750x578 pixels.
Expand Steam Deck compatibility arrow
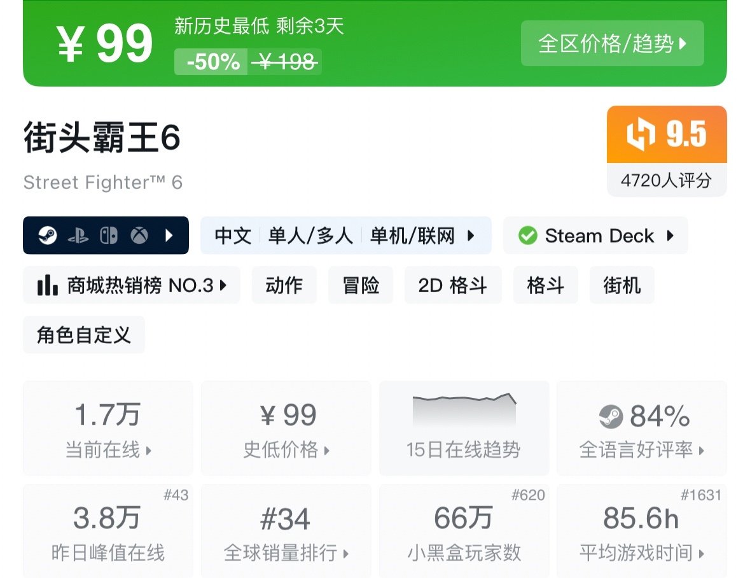click(x=670, y=236)
